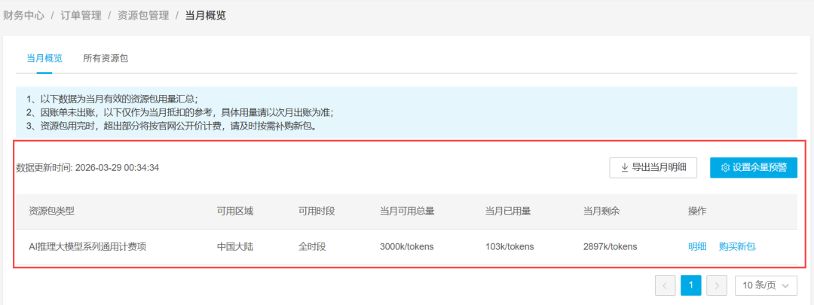Click the 3000k/tokens total value

tap(407, 246)
